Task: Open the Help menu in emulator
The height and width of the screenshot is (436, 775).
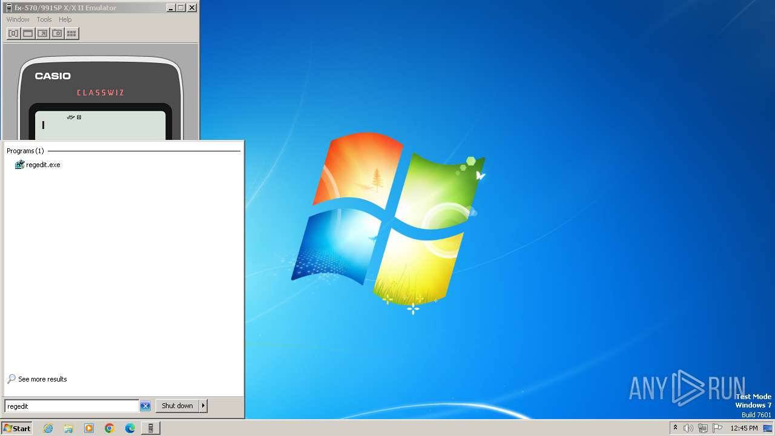Action: point(65,19)
